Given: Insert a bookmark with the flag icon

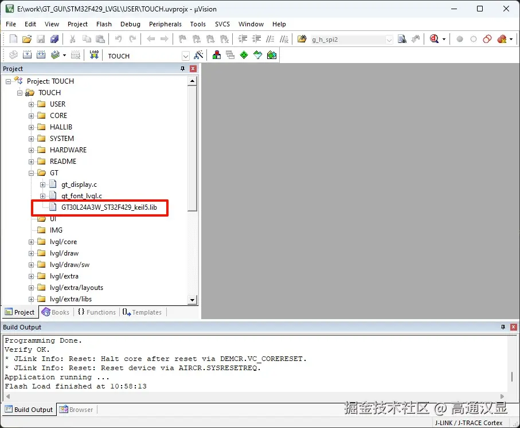Looking at the screenshot, I should [x=182, y=39].
